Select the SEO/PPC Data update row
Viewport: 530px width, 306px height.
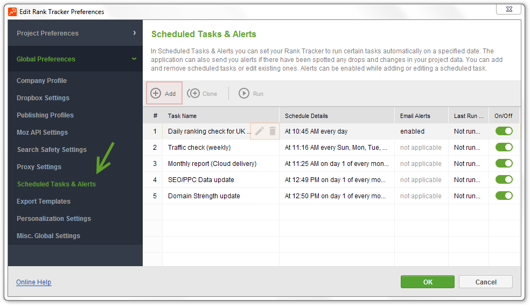[201, 179]
